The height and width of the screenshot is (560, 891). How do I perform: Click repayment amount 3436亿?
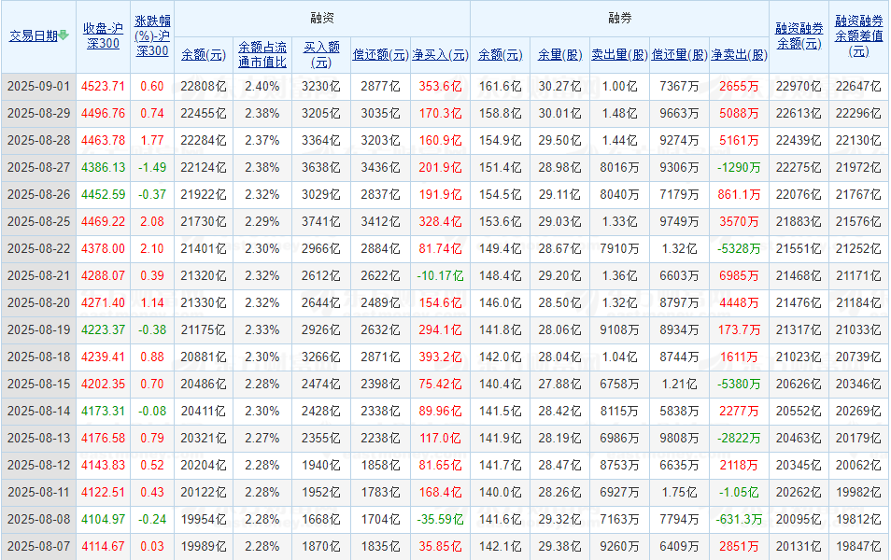(381, 168)
